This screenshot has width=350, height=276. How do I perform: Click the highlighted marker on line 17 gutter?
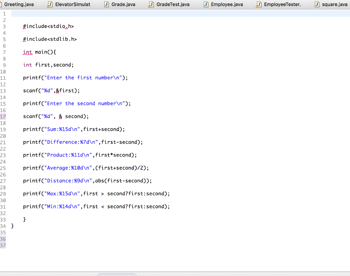point(3,116)
